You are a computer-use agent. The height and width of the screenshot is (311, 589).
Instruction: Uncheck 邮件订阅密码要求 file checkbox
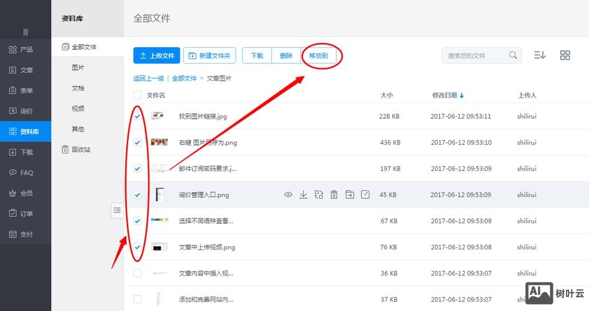[137, 169]
